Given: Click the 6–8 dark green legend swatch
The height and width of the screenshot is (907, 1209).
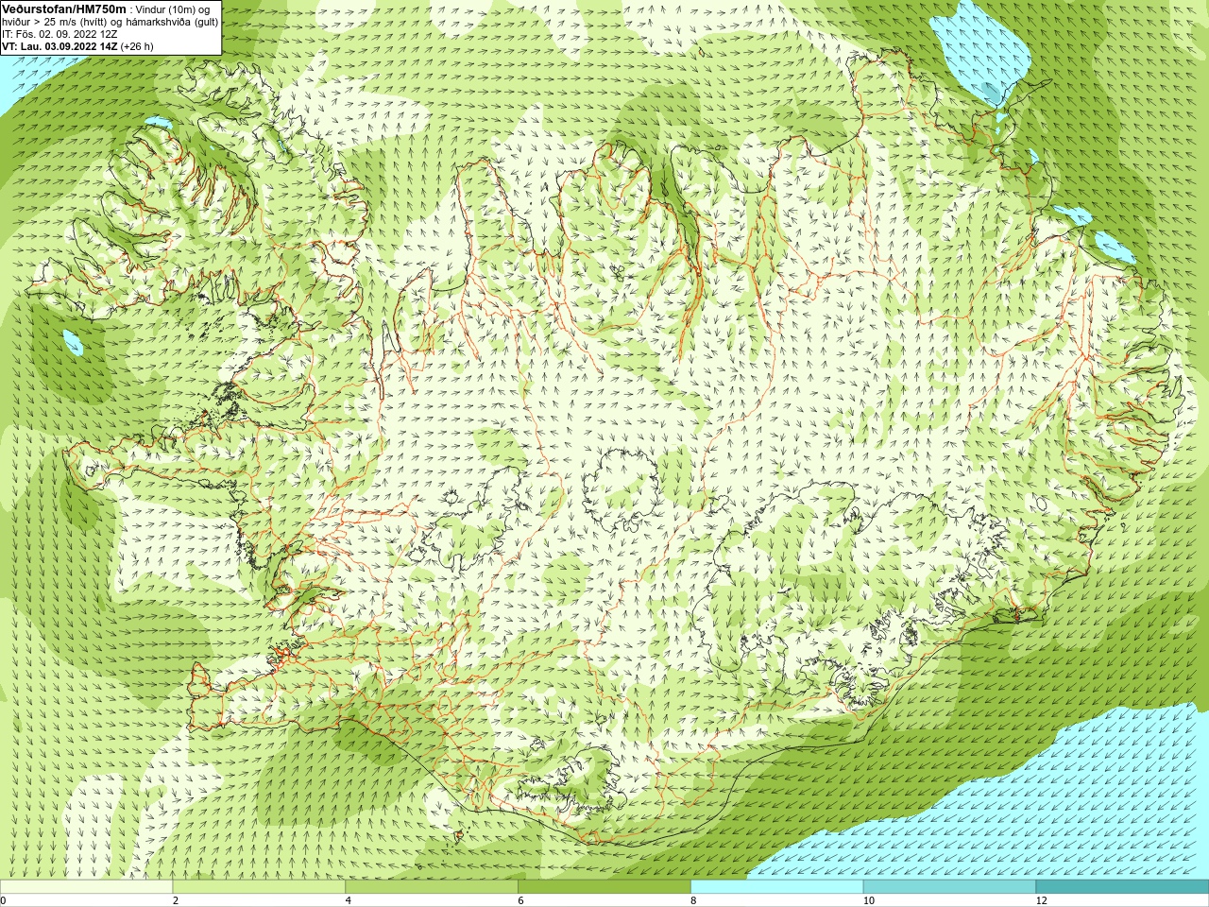Looking at the screenshot, I should pos(604,887).
